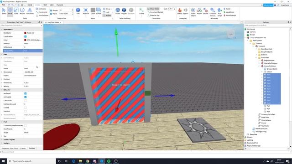292x164 pixels.
Task: Toggle the Massless property checkbox
Action: pos(26,111)
